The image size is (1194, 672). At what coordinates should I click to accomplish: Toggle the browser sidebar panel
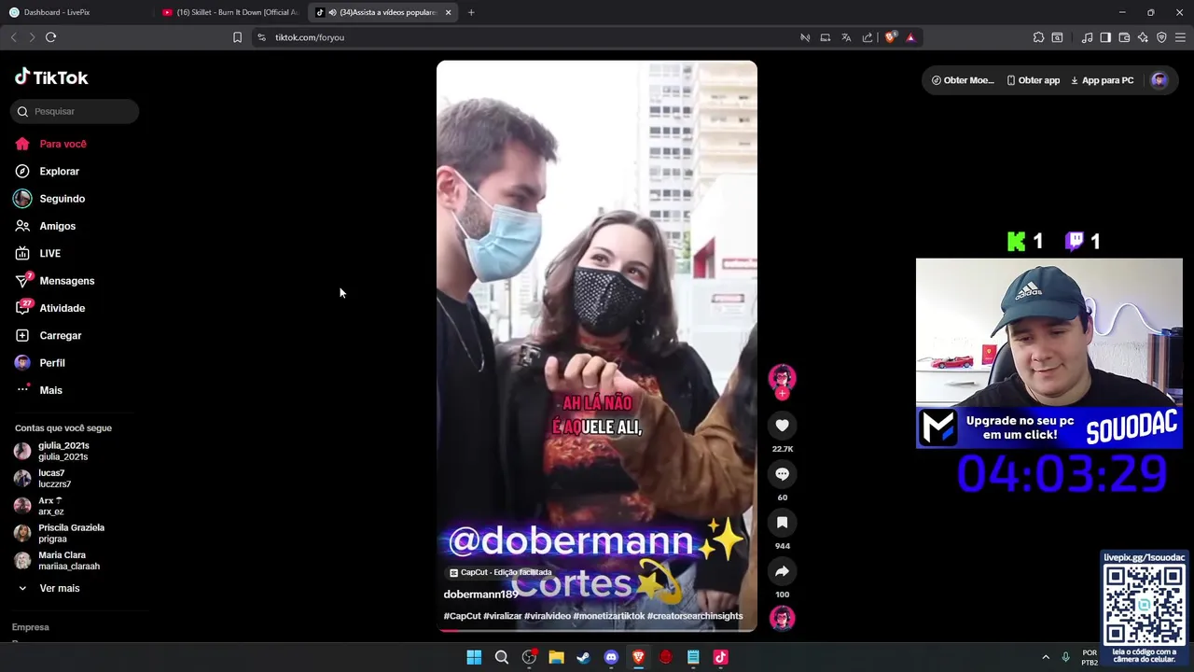click(x=1105, y=37)
